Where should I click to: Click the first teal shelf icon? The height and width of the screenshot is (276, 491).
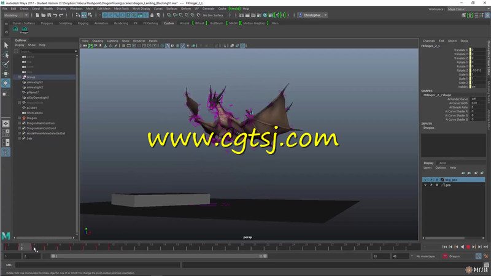[15, 29]
